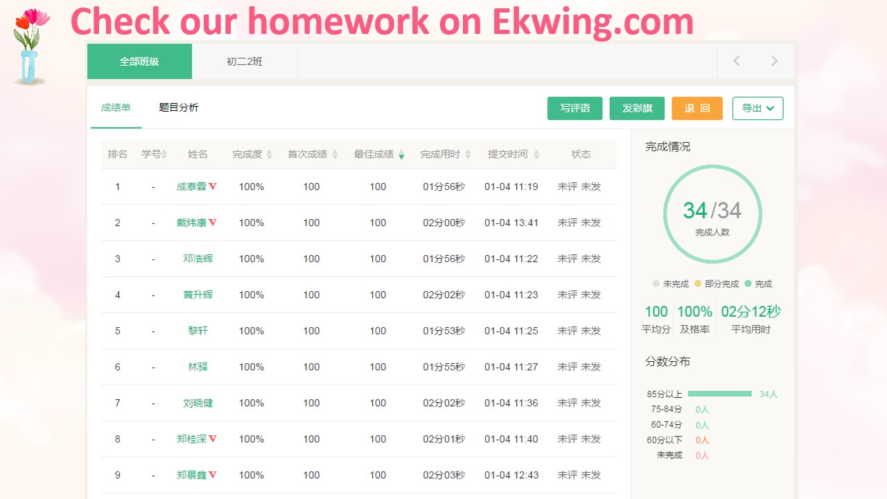
Task: Open the 导出 export dropdown
Action: (x=757, y=108)
